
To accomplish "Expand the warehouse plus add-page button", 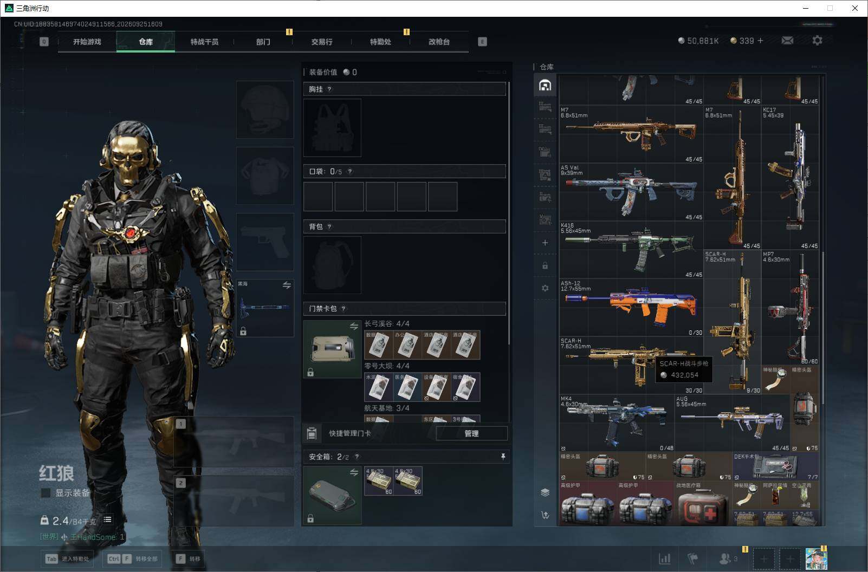I will point(545,243).
